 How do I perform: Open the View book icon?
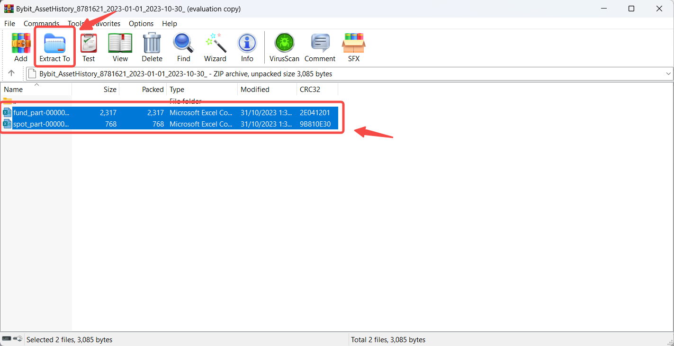[x=120, y=47]
